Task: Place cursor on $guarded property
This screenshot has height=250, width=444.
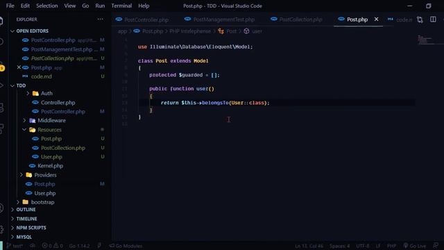Action: click(x=191, y=75)
